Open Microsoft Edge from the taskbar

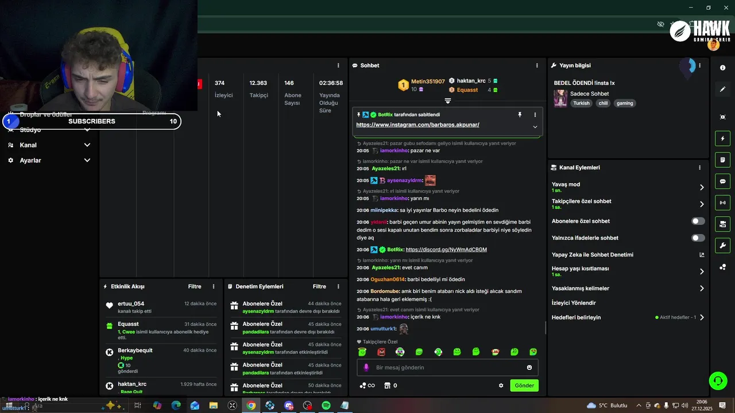click(x=176, y=406)
